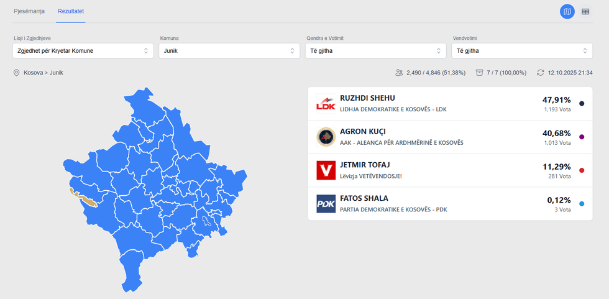
Task: Click the Vetëvendosje party logo
Action: point(326,170)
